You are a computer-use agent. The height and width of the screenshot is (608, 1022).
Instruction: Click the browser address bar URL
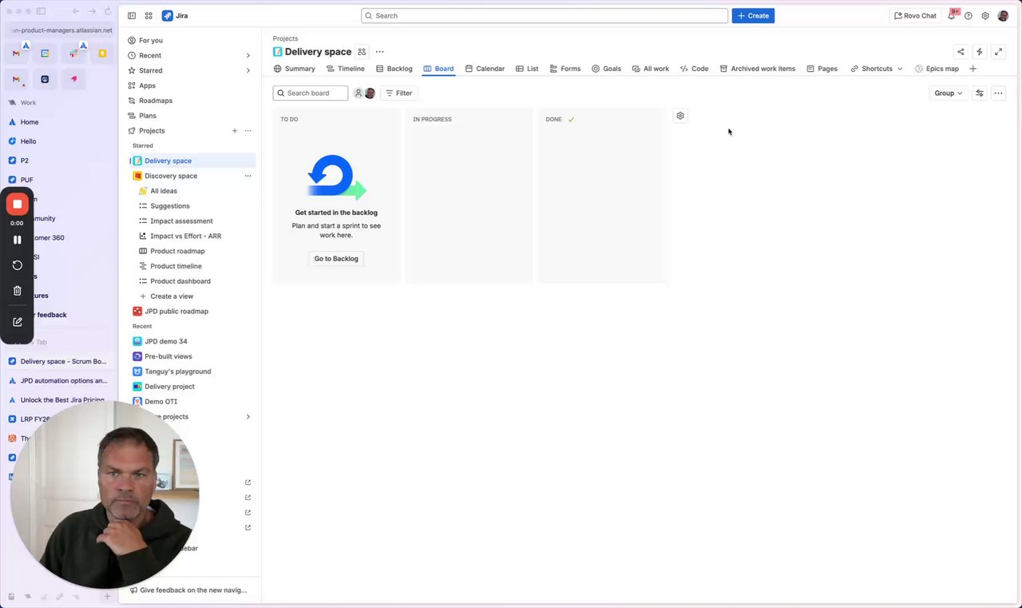[x=62, y=30]
